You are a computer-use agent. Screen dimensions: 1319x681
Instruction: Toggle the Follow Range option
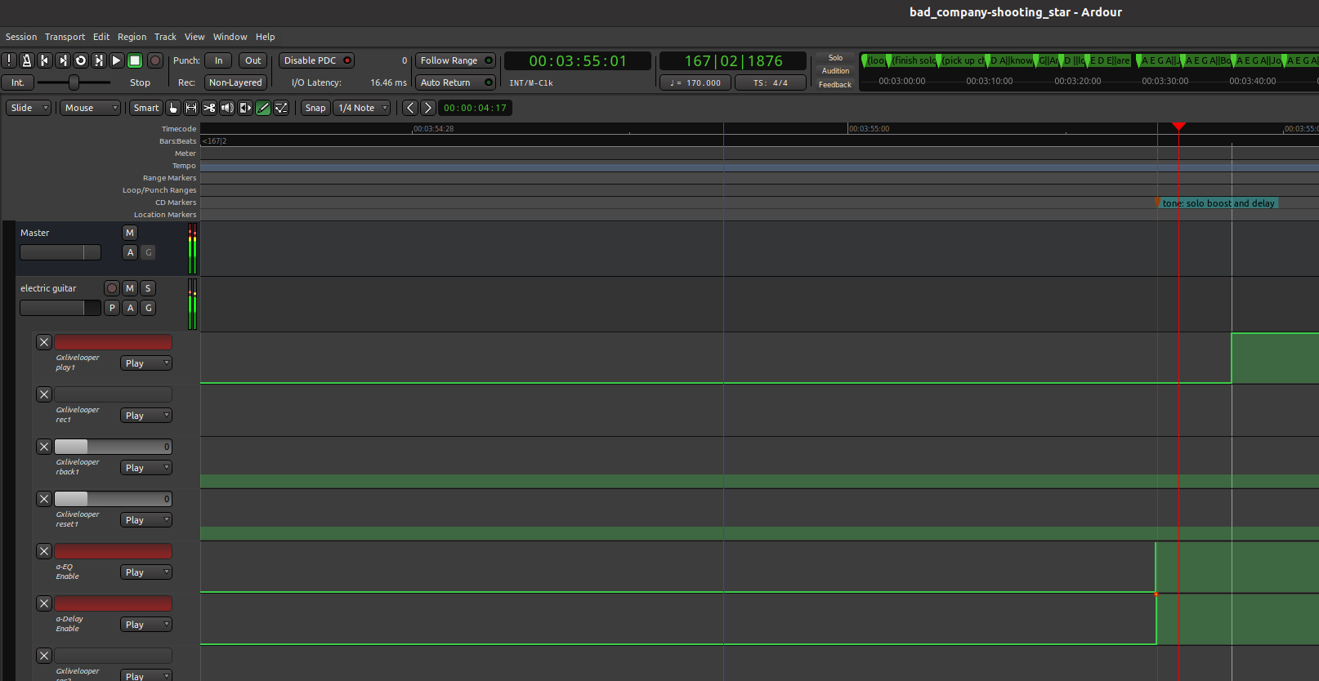[456, 60]
